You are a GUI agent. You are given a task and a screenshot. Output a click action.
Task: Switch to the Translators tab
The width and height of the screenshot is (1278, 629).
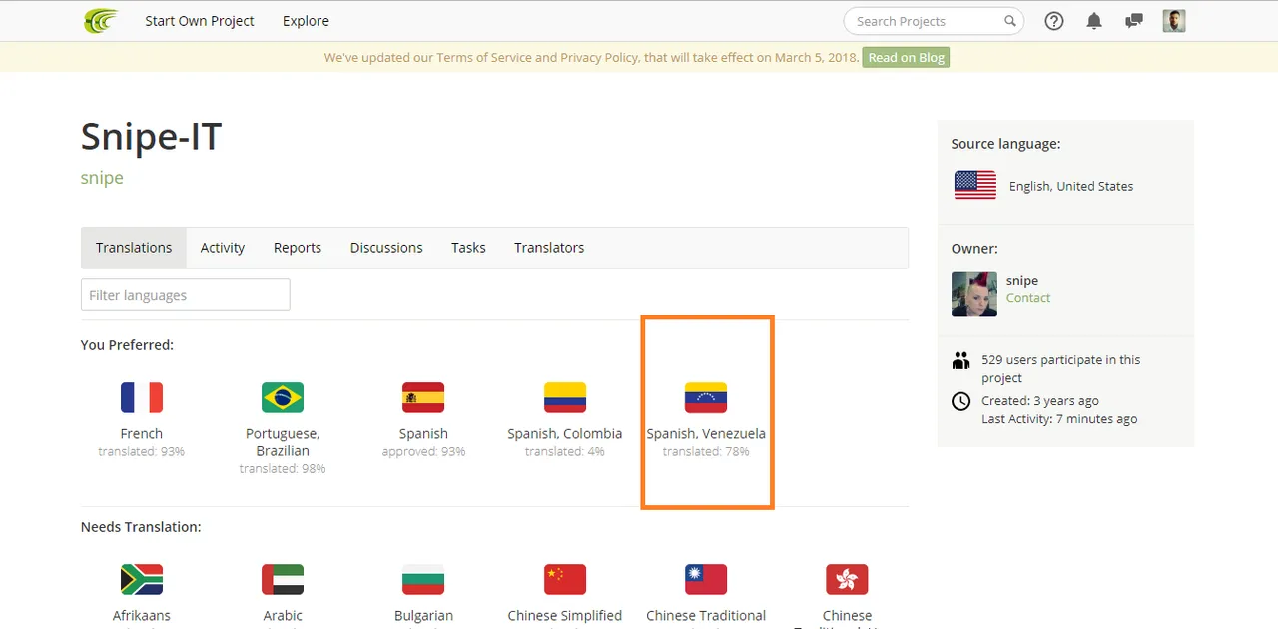coord(549,248)
